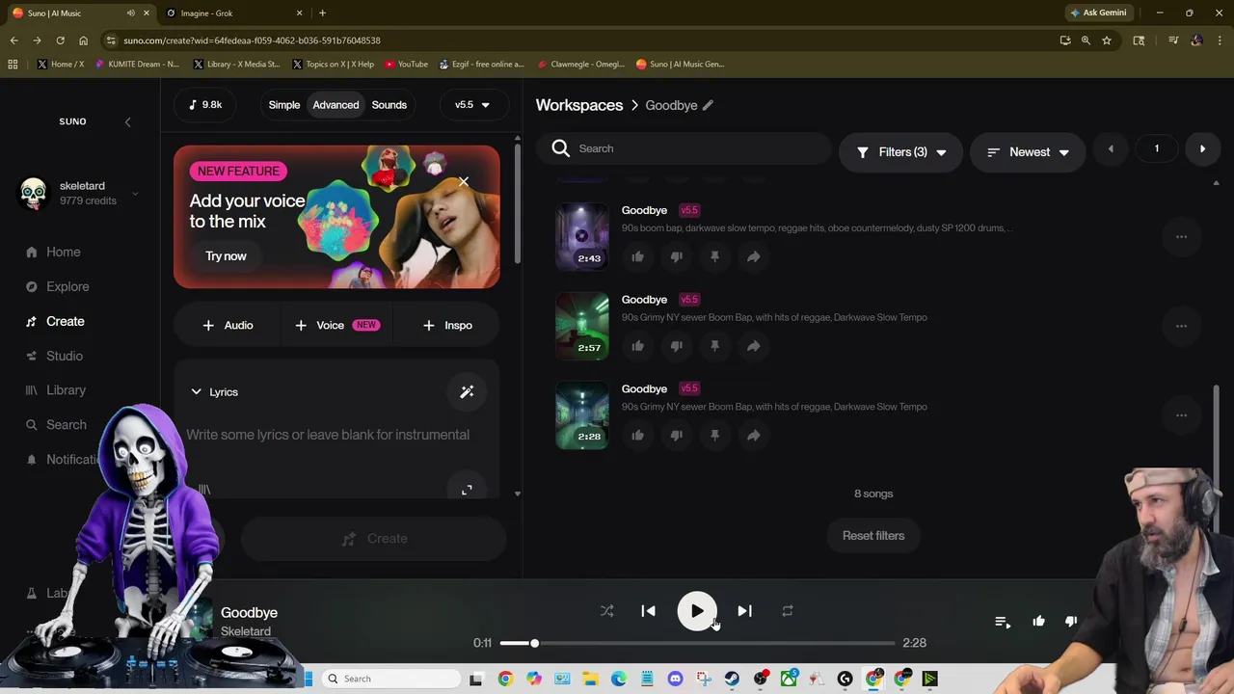
Task: Play the 2:43 Goodbye song thumbnail
Action: tap(582, 236)
